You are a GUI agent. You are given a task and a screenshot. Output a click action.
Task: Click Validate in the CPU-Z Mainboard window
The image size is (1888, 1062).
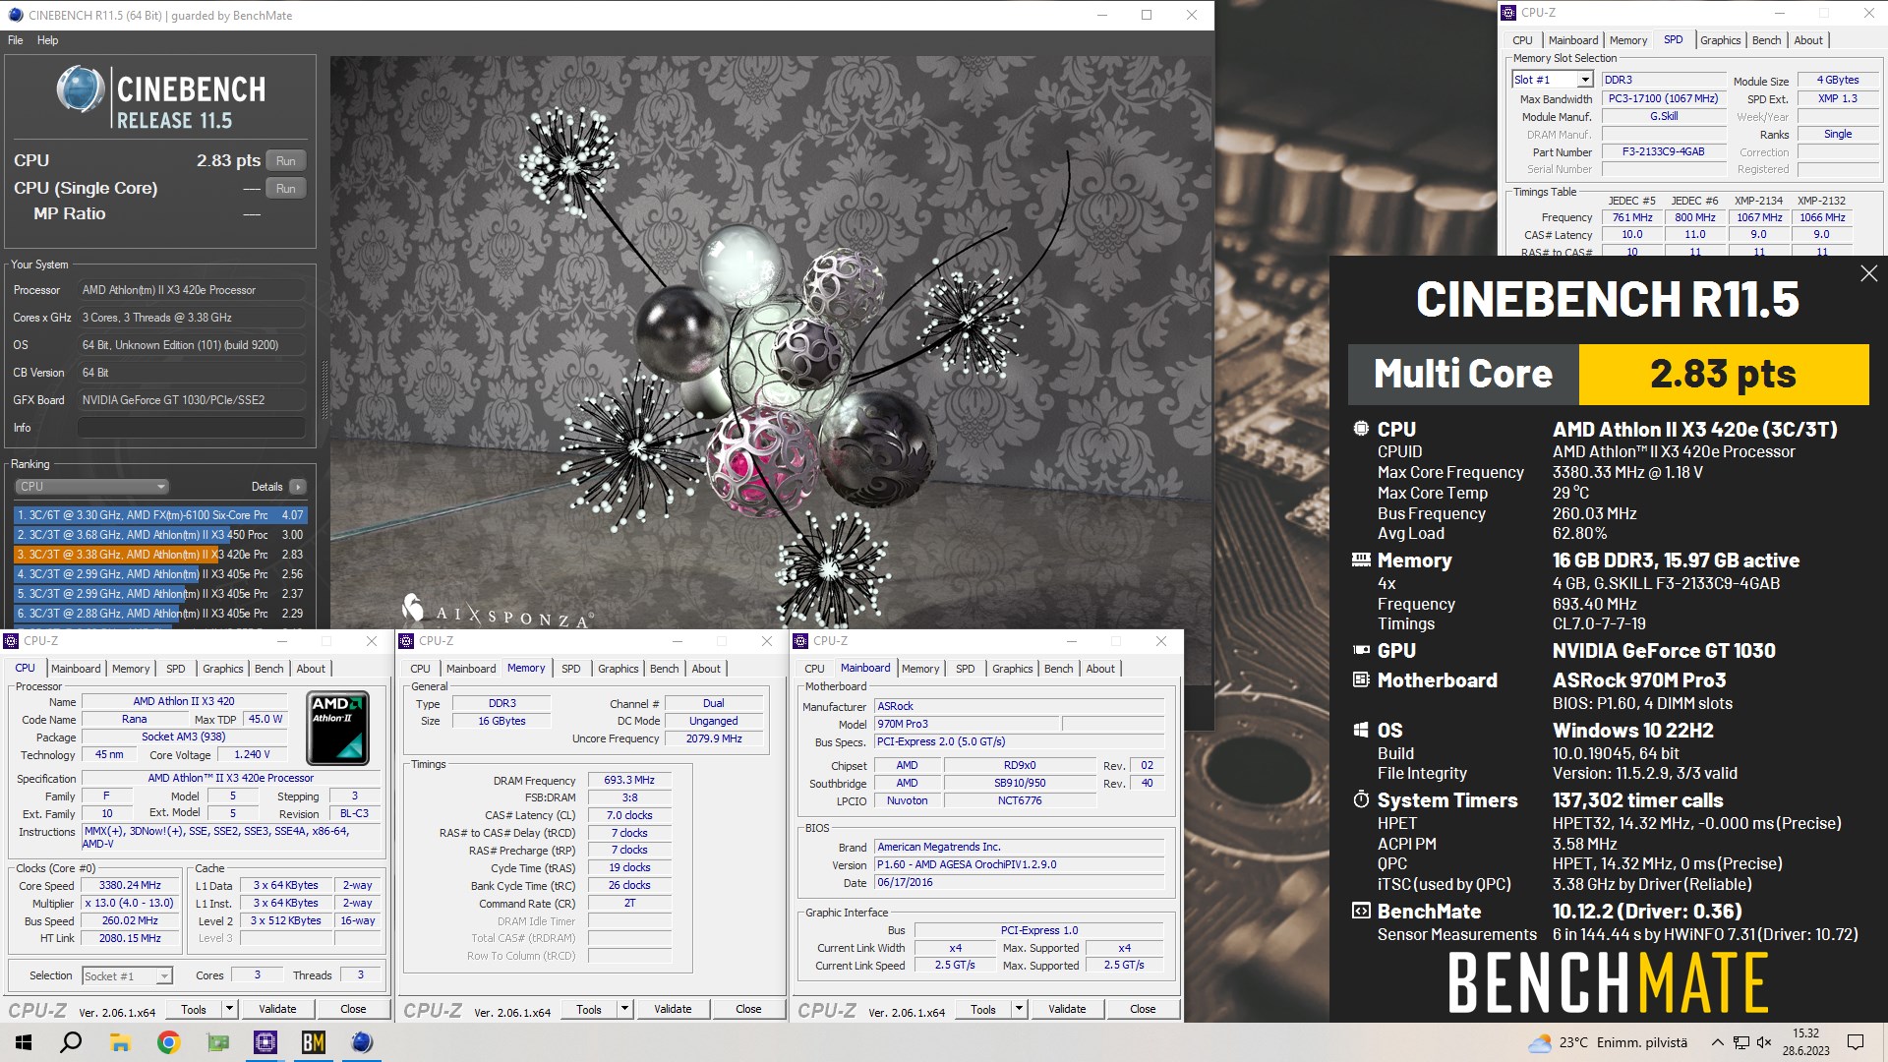click(x=1067, y=1009)
